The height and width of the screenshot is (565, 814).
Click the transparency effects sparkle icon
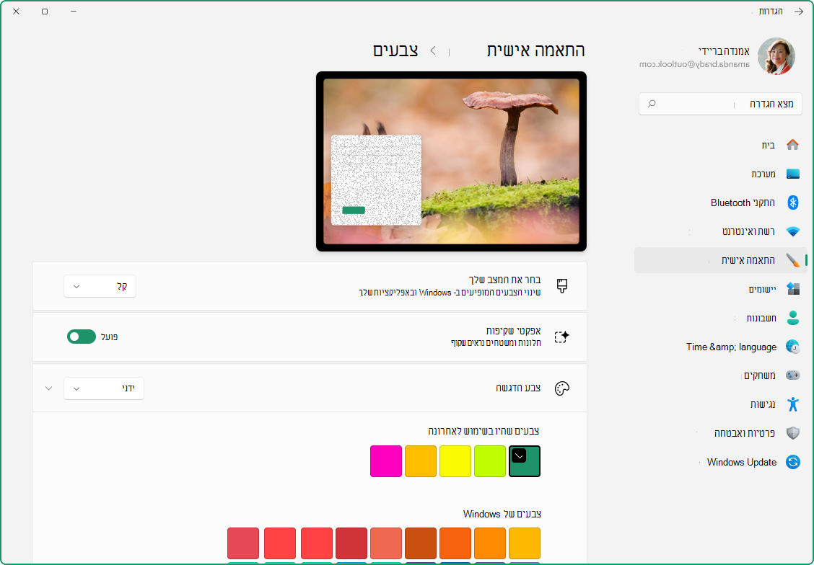tap(561, 337)
